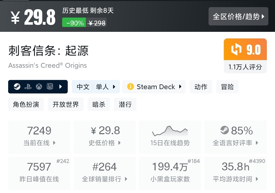Viewport: 275px width, 193px height.
Task: Click the PlayStation platform icon
Action: (28, 87)
